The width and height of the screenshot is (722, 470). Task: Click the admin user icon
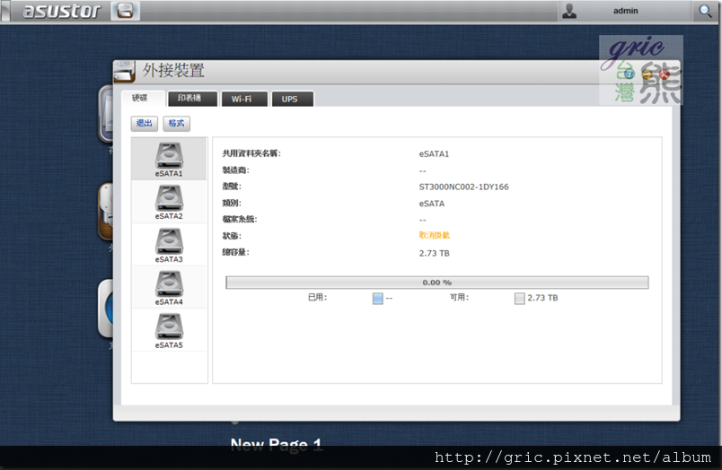(569, 11)
